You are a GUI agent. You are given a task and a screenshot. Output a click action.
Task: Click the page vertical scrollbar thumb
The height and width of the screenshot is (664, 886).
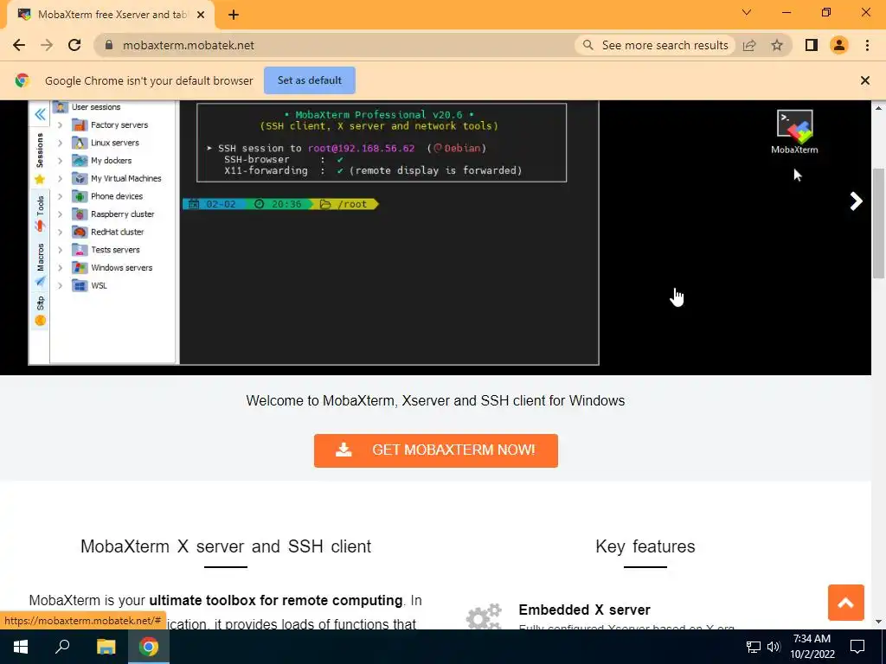click(878, 223)
